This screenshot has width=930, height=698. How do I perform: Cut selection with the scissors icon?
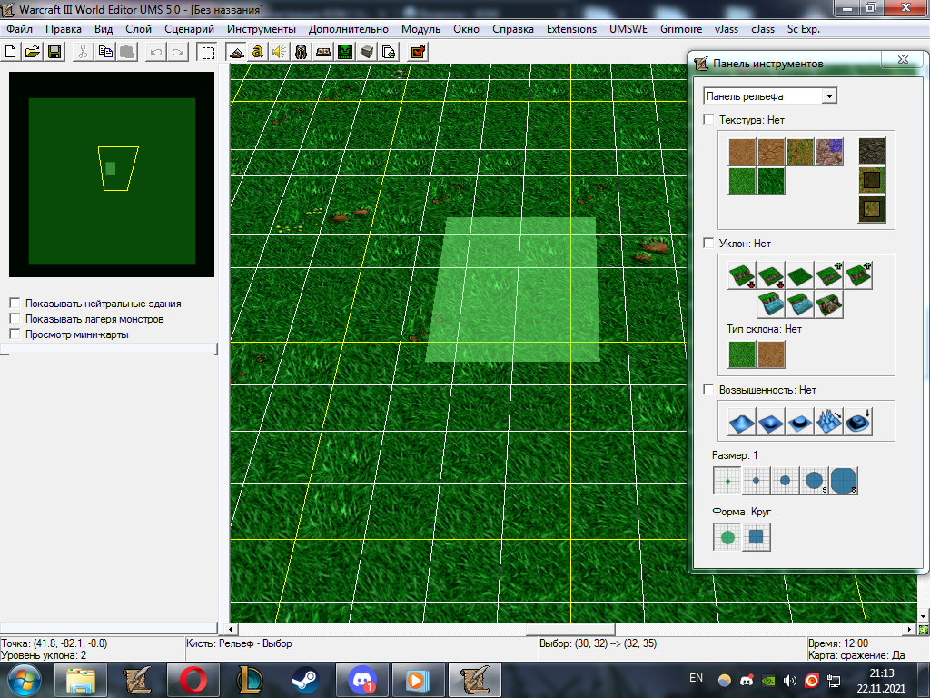pos(83,52)
